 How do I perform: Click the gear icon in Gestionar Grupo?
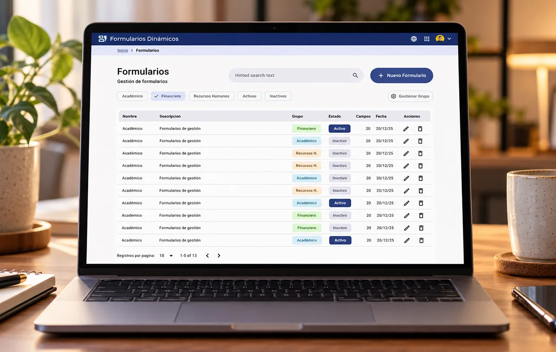coord(393,96)
